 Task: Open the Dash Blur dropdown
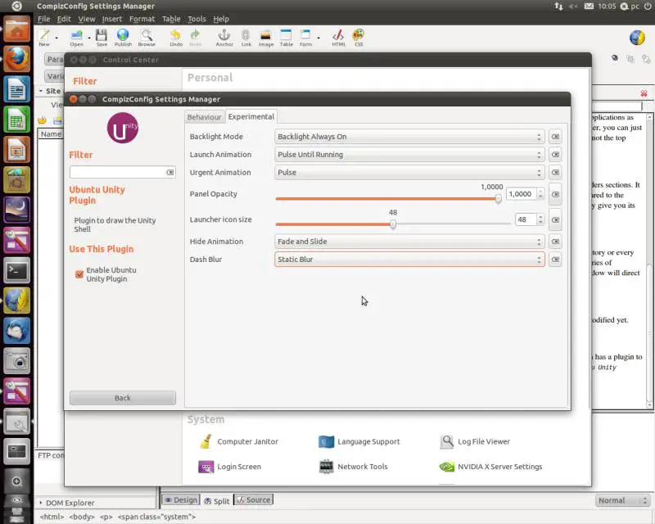tap(409, 260)
